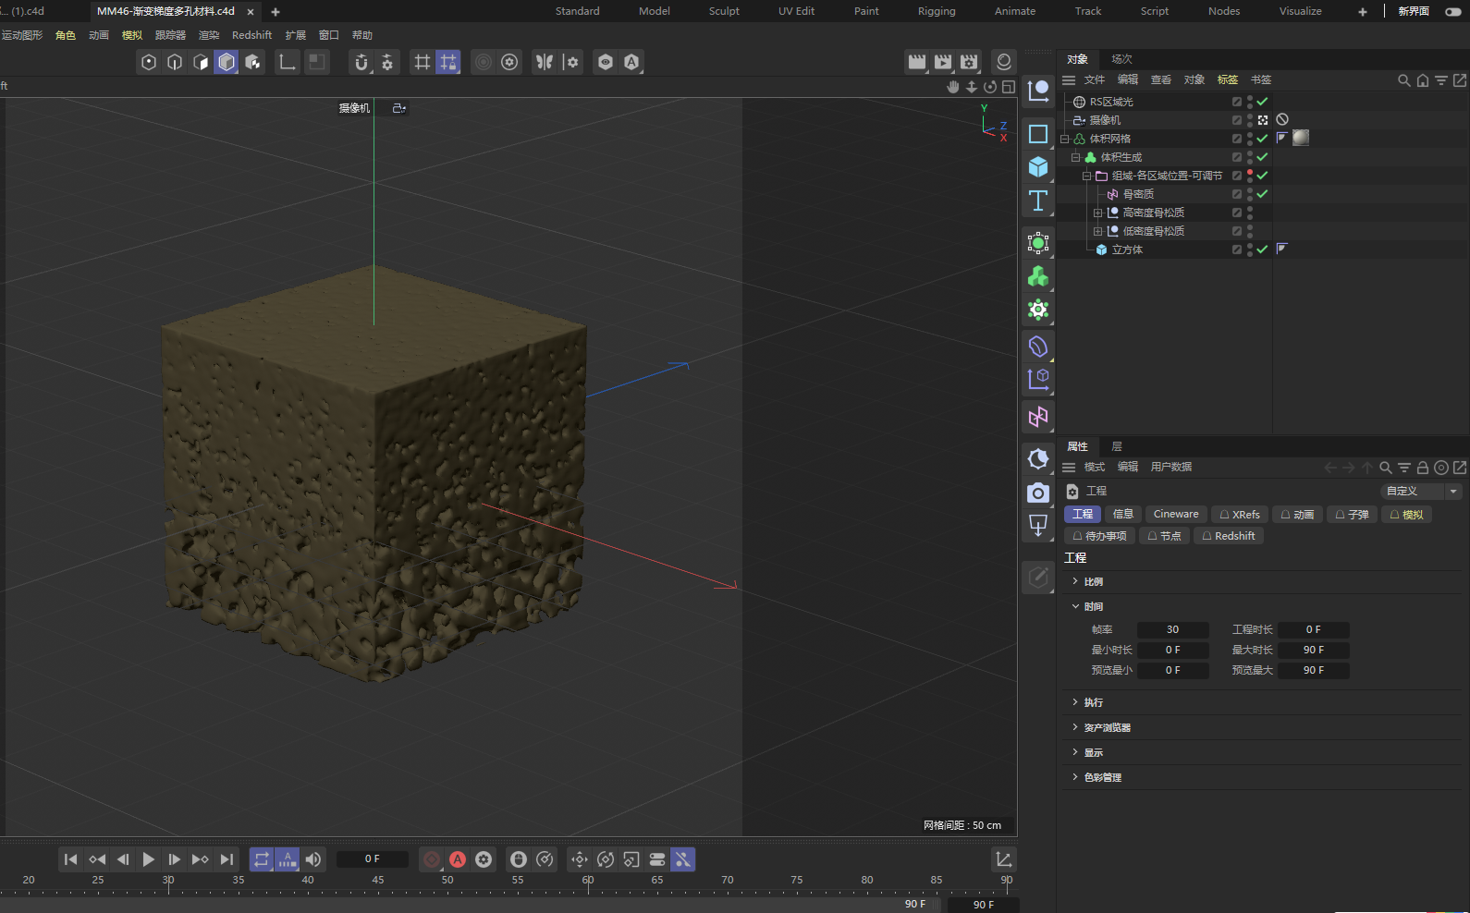Search objects in the Object Manager
The width and height of the screenshot is (1470, 913).
(1404, 80)
